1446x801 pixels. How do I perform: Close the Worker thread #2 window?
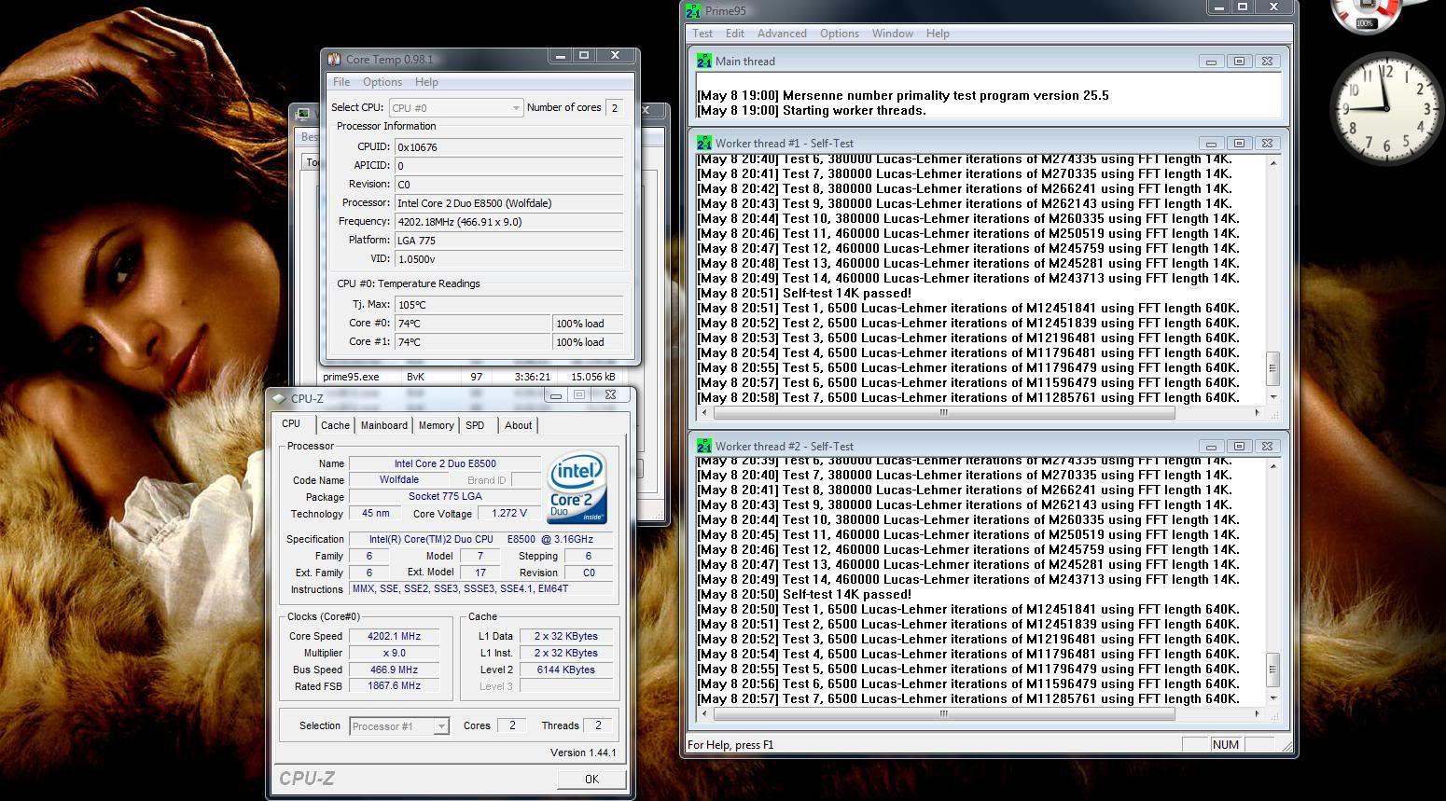point(1267,447)
